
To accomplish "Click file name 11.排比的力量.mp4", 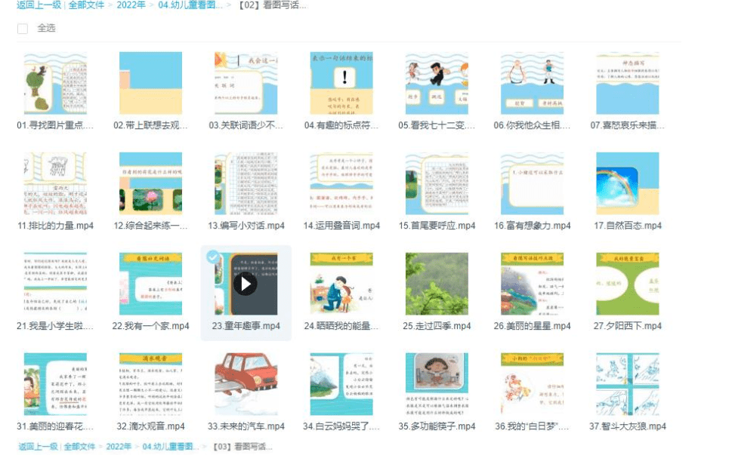I will [x=55, y=226].
